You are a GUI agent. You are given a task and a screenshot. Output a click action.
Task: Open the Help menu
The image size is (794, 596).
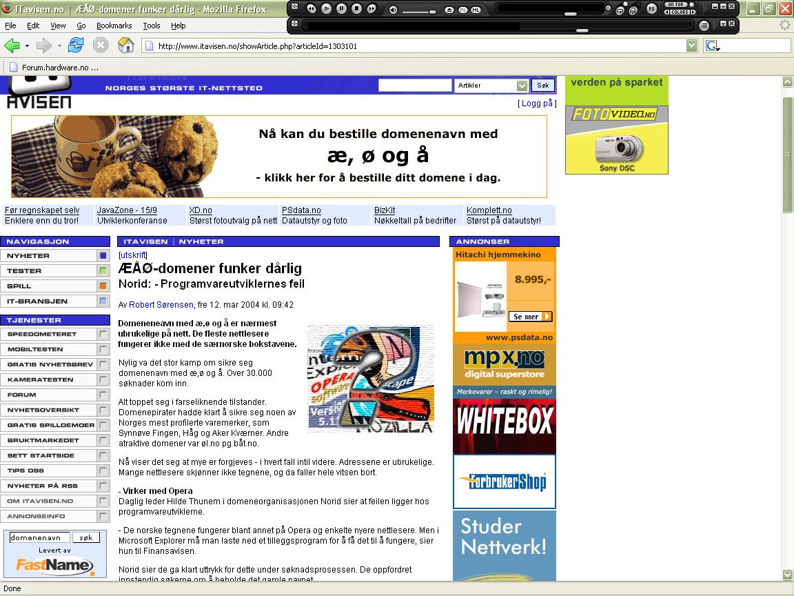(179, 26)
